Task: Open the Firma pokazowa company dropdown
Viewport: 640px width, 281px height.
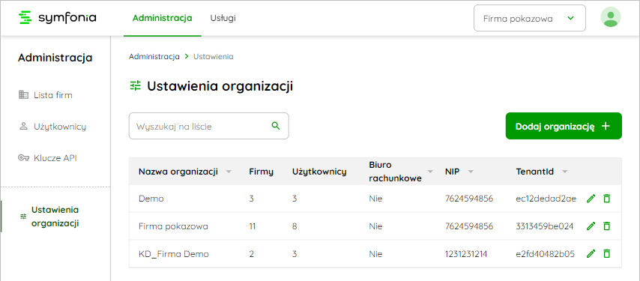Action: tap(529, 18)
